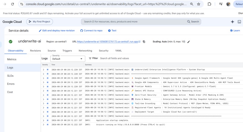
Task: Switch to the Triggers tab
Action: pyautogui.click(x=67, y=51)
